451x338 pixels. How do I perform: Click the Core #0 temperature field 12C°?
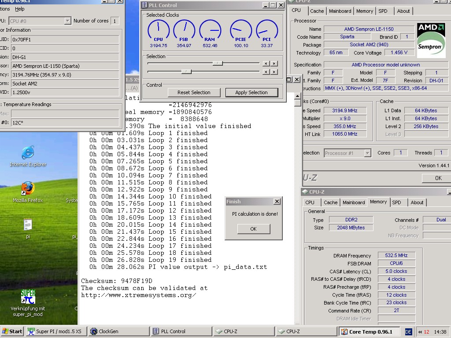tap(65, 123)
